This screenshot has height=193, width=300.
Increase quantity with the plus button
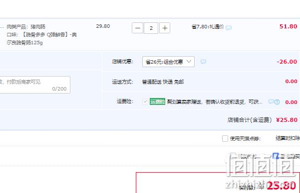pos(165,28)
